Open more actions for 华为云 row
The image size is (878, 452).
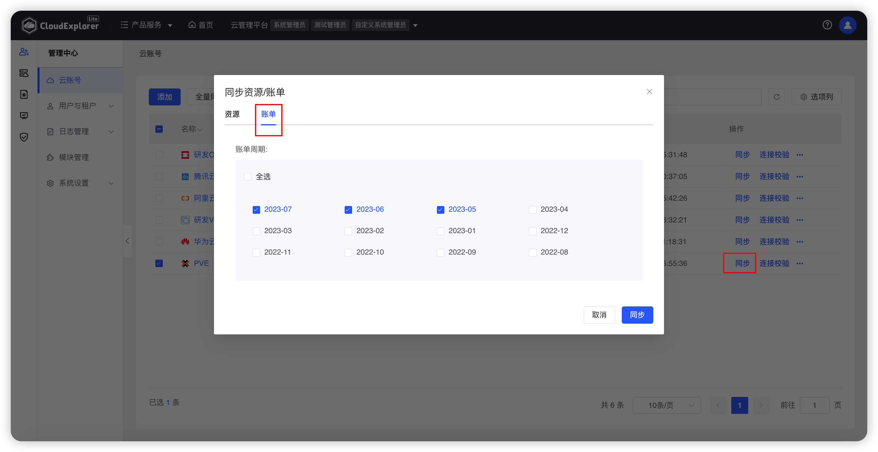click(800, 242)
